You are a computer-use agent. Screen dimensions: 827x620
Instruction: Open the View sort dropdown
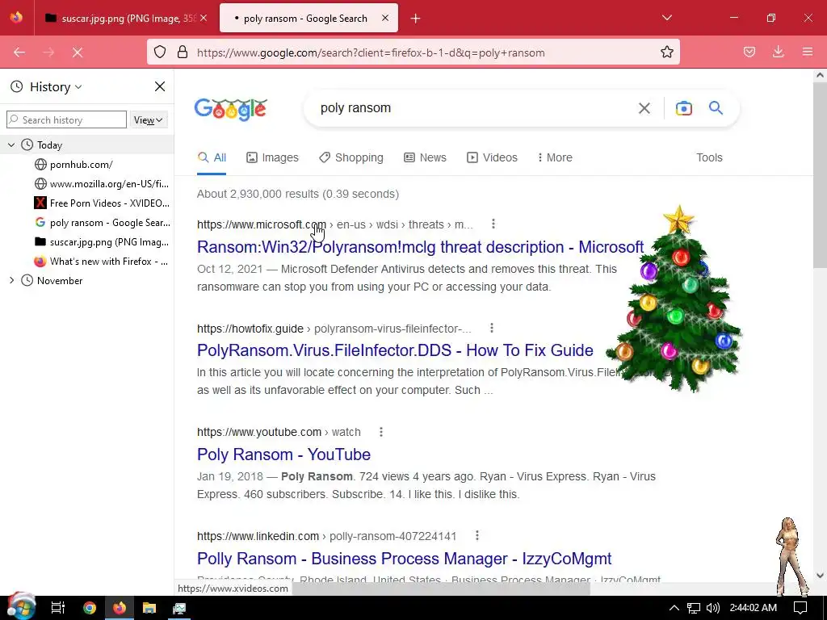point(149,120)
